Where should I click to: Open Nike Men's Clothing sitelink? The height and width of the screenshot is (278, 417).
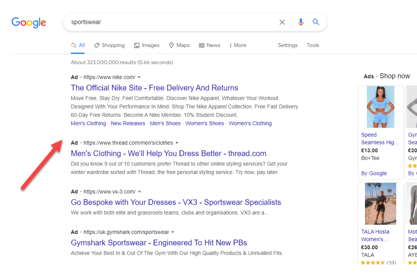pos(88,123)
